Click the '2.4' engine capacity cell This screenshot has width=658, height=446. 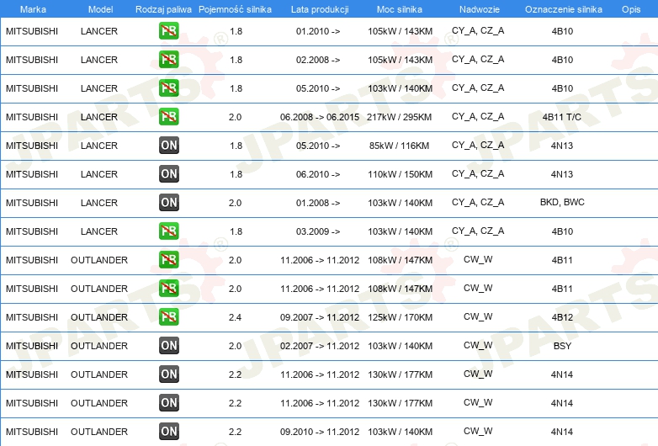coord(235,317)
